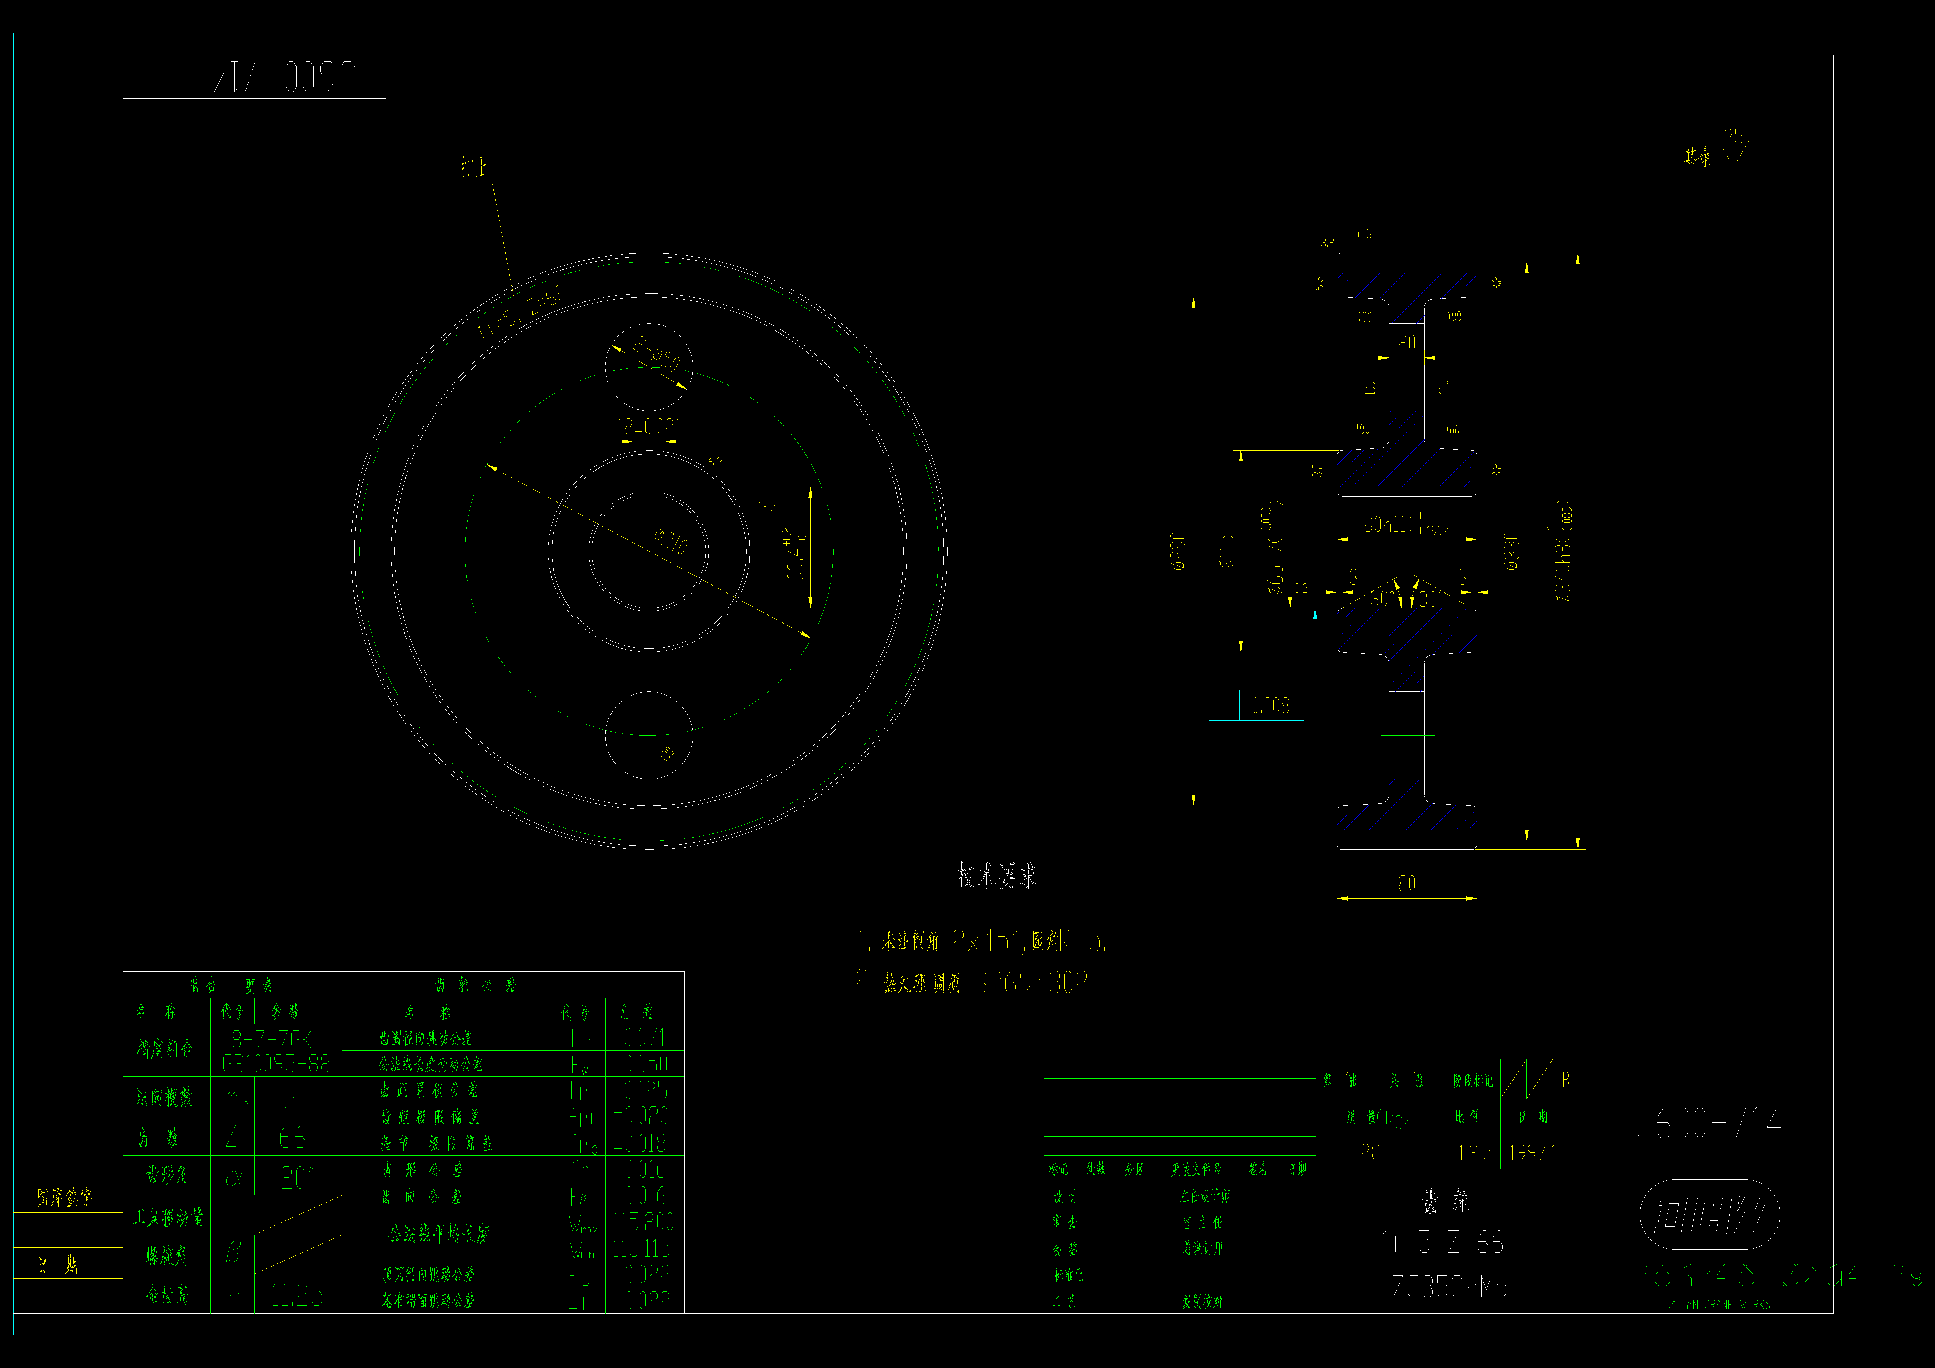Click the DALIAN CRANE WORKS text
Image resolution: width=1935 pixels, height=1368 pixels.
[x=1718, y=1305]
